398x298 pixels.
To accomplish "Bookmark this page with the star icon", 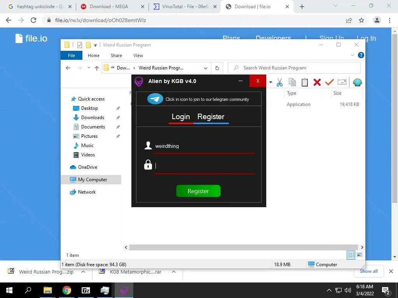I will (x=361, y=20).
